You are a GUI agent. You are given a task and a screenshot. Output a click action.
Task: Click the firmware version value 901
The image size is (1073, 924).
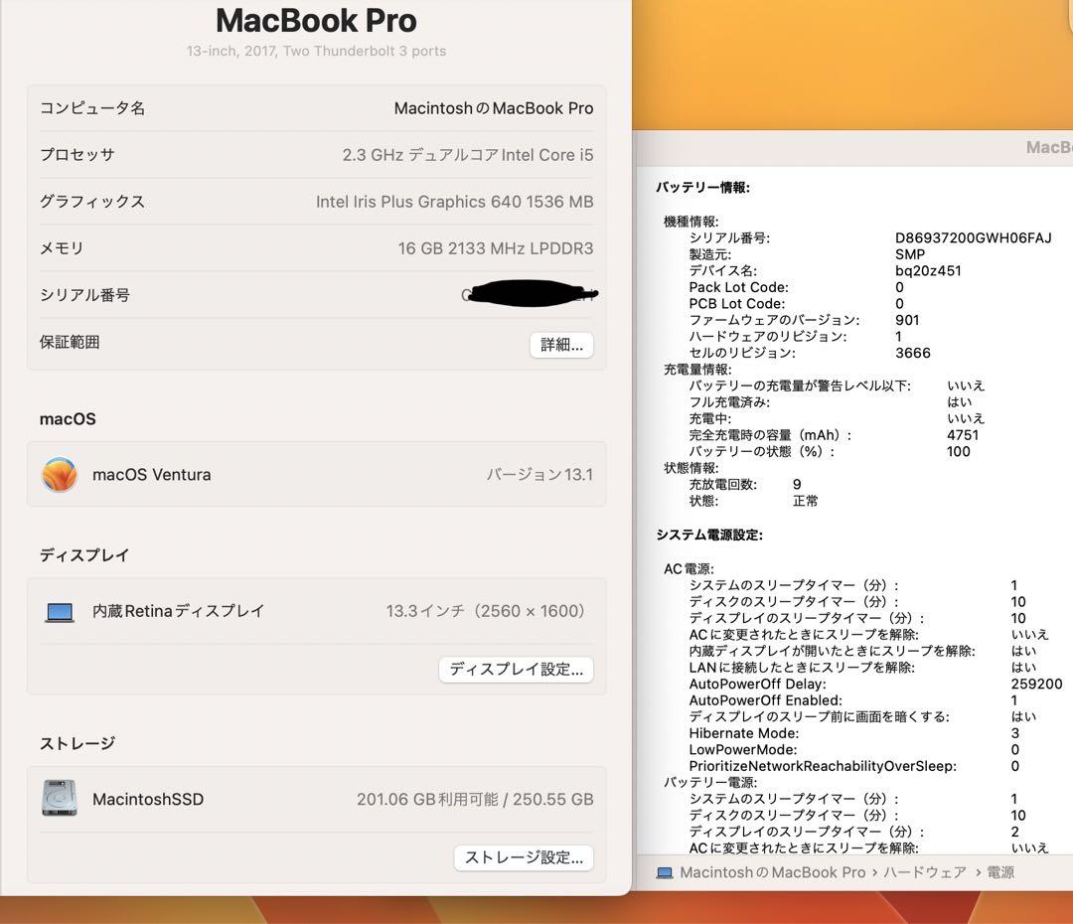(x=907, y=320)
